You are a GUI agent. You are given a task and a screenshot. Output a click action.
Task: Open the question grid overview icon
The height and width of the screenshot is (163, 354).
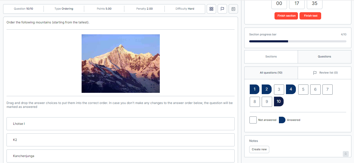(211, 9)
